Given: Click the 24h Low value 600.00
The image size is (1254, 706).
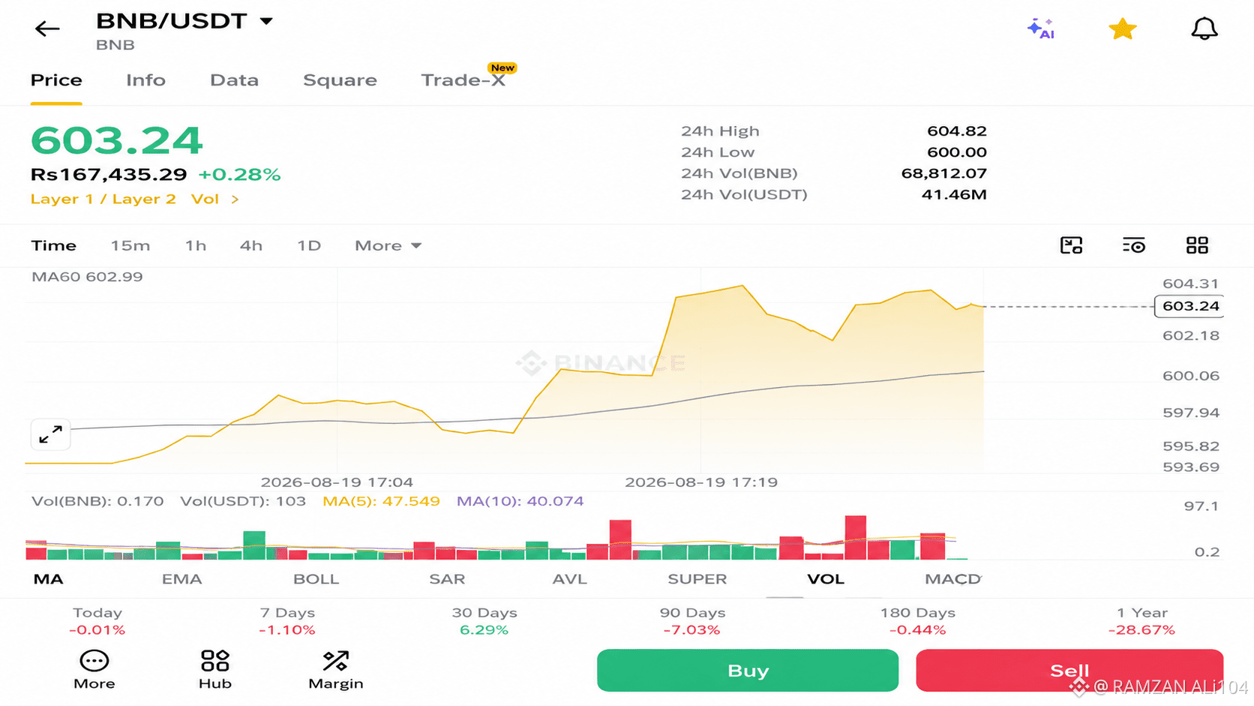Looking at the screenshot, I should coord(957,152).
